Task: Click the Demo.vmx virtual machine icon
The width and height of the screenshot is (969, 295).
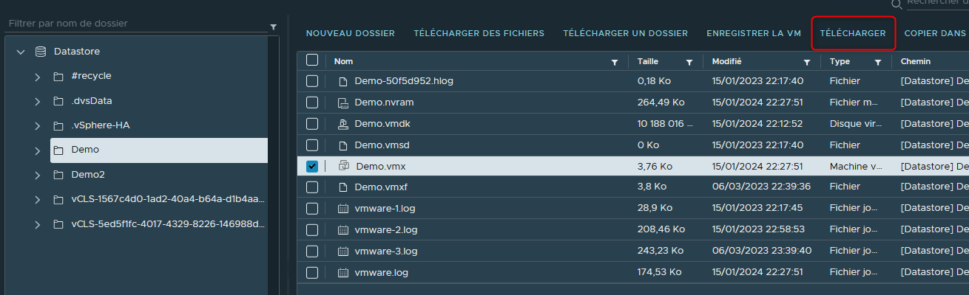Action: tap(344, 167)
